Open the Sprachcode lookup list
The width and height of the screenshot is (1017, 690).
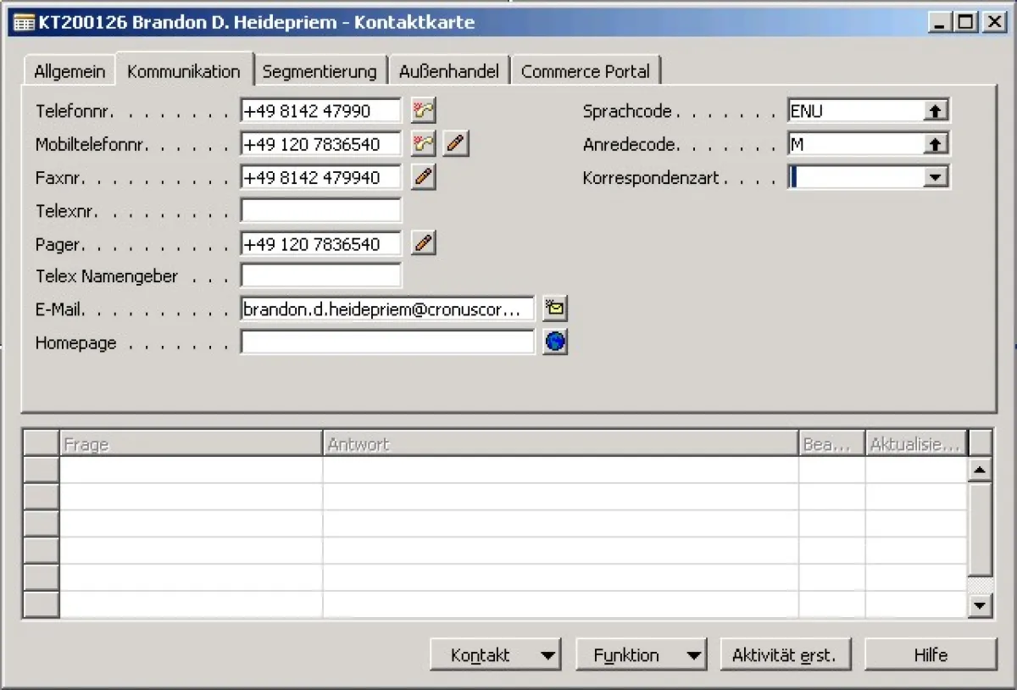coord(937,109)
